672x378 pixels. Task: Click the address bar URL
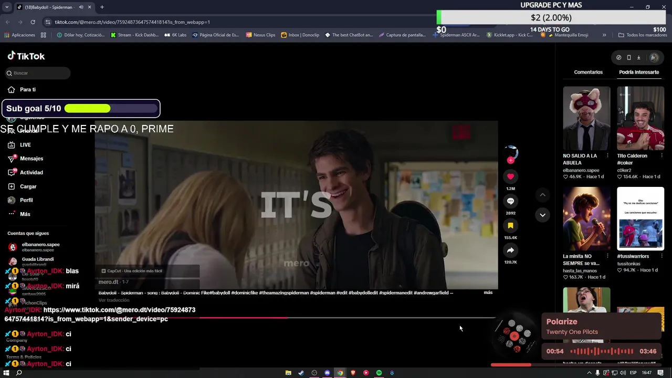(132, 22)
